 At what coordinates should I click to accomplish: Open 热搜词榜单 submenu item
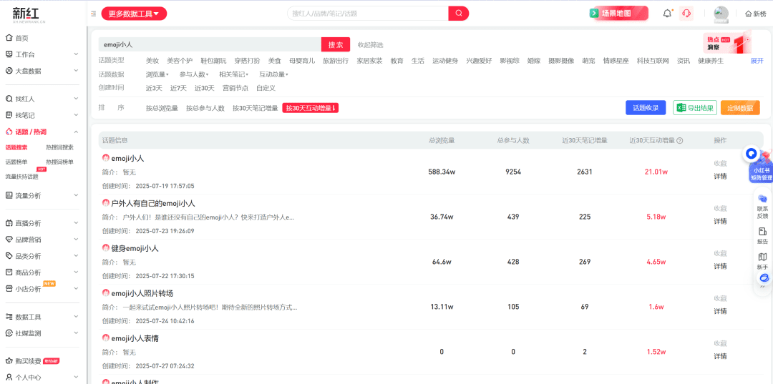coord(59,162)
